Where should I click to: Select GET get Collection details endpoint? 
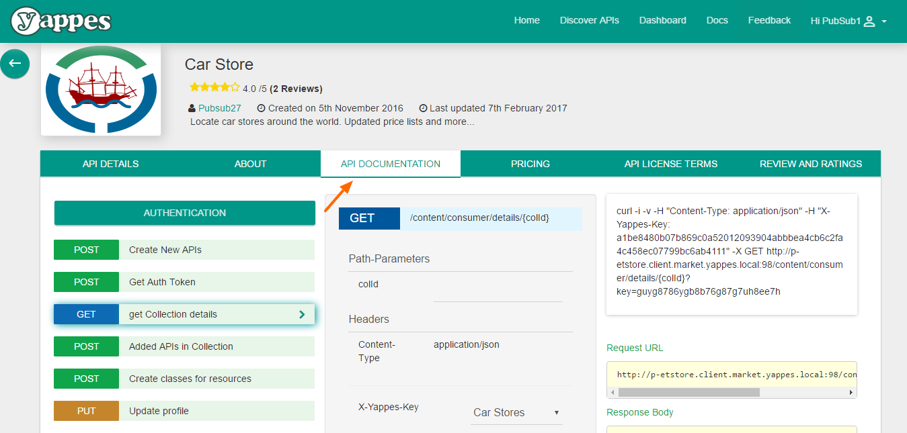(x=184, y=314)
